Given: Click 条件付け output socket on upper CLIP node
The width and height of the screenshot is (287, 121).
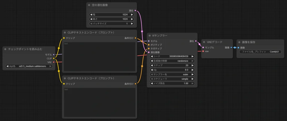Looking at the screenshot, I should (x=135, y=38).
